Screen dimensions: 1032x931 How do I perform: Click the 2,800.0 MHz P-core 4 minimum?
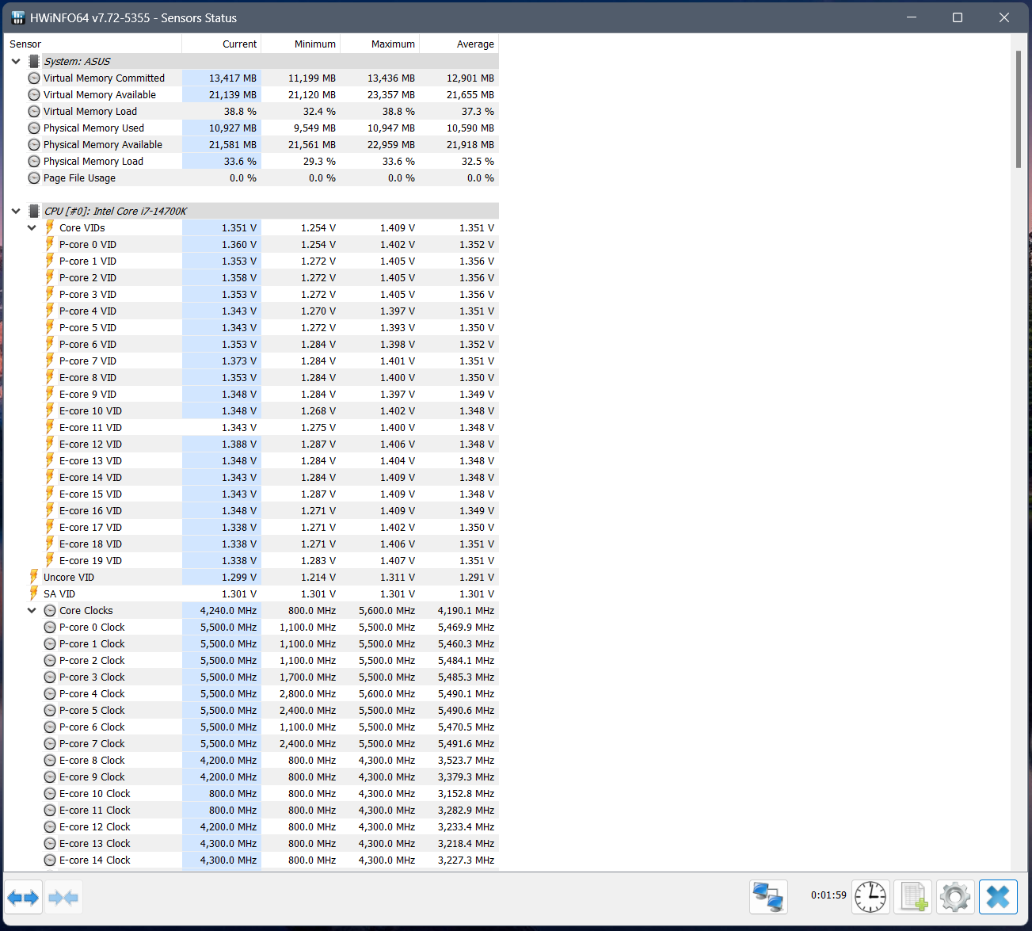(x=307, y=693)
